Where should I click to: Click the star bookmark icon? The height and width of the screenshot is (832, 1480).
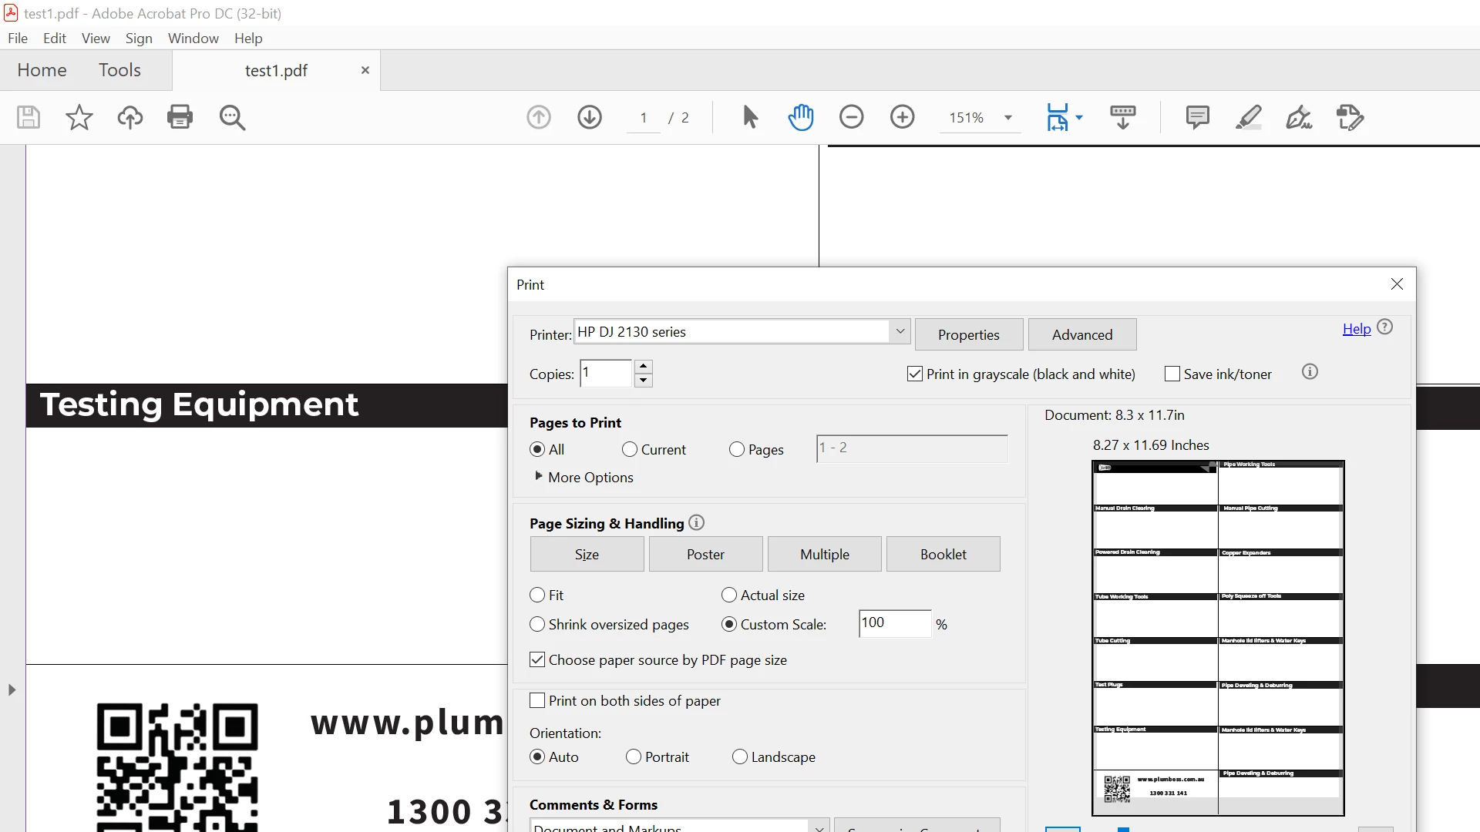click(x=79, y=117)
